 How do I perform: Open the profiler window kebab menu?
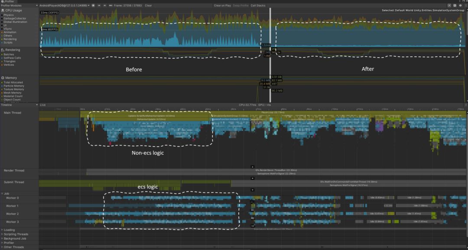[465, 5]
